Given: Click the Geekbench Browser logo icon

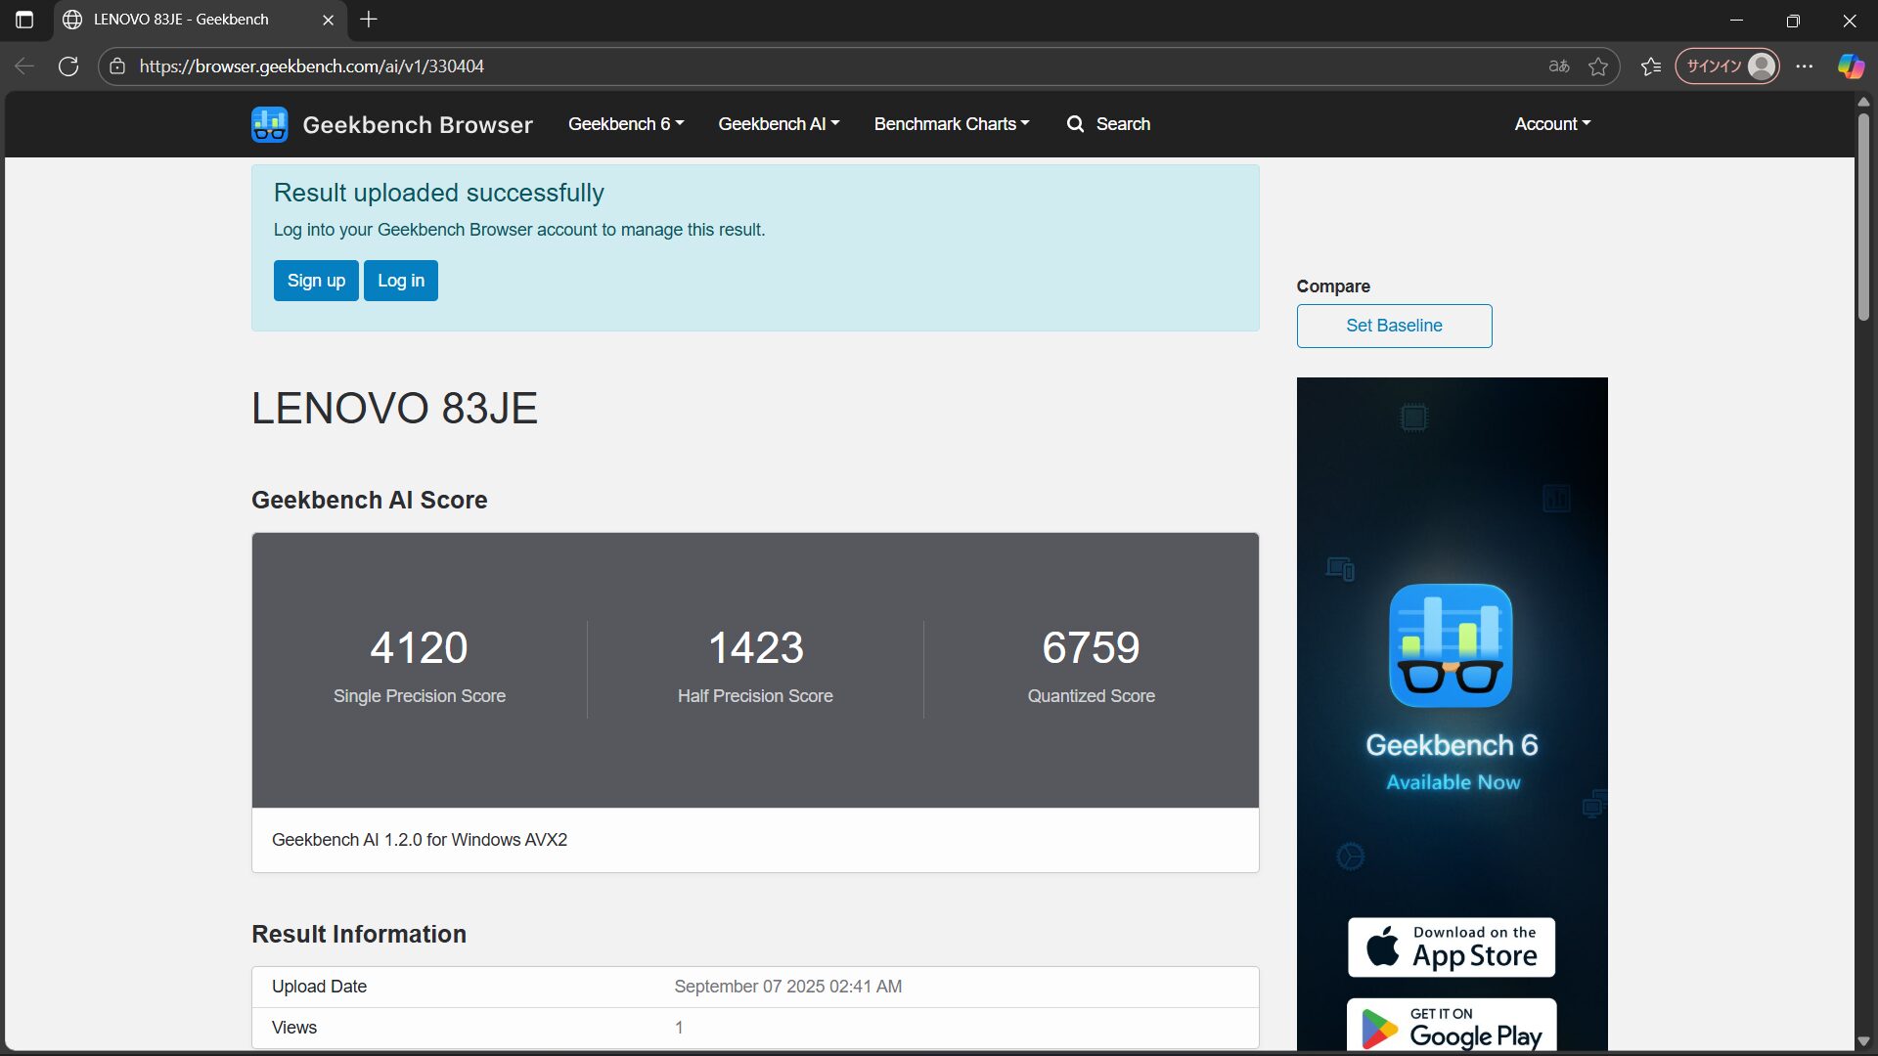Looking at the screenshot, I should coord(269,124).
